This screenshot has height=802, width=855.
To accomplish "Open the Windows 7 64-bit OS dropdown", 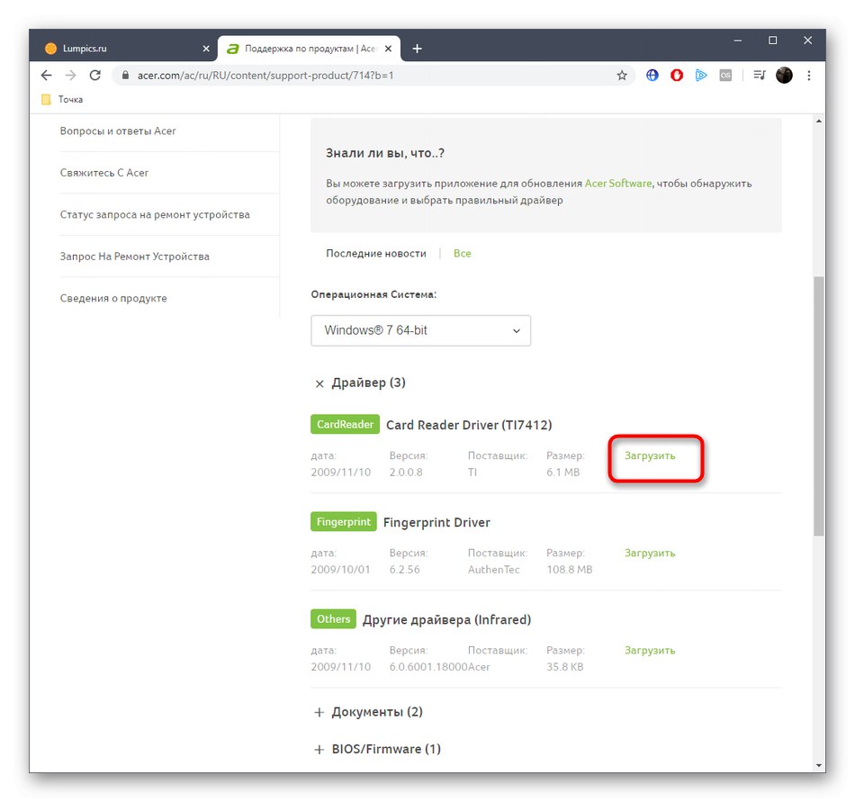I will coord(420,330).
